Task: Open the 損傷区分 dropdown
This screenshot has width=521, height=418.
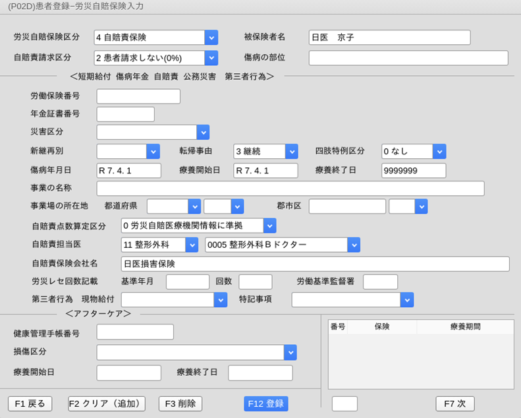Action: point(290,353)
